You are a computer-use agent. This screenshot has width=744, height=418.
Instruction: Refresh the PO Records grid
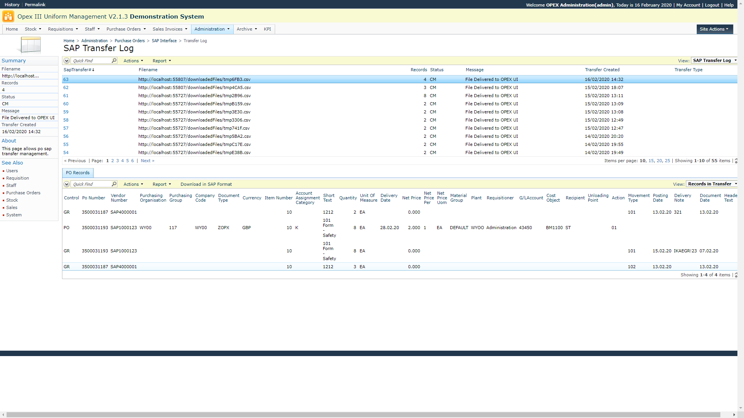[x=736, y=275]
